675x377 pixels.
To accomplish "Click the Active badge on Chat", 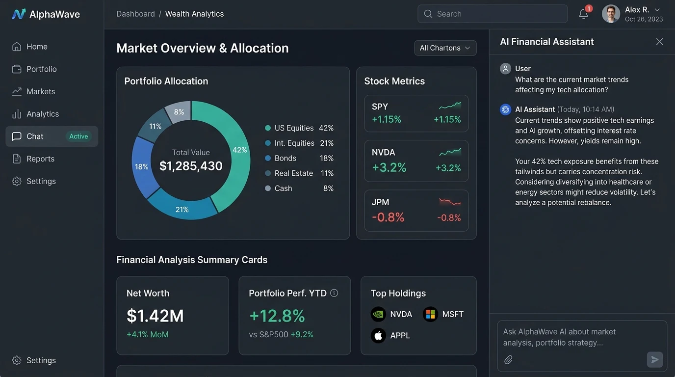I will [x=78, y=136].
